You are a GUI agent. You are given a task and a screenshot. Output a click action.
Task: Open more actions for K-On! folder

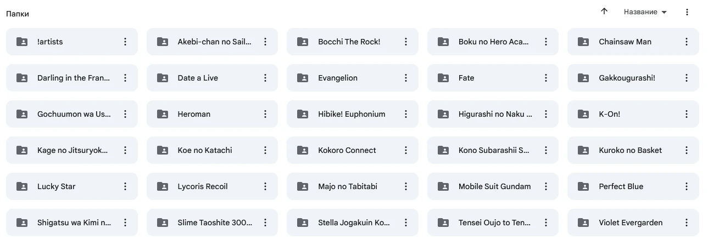(x=687, y=114)
